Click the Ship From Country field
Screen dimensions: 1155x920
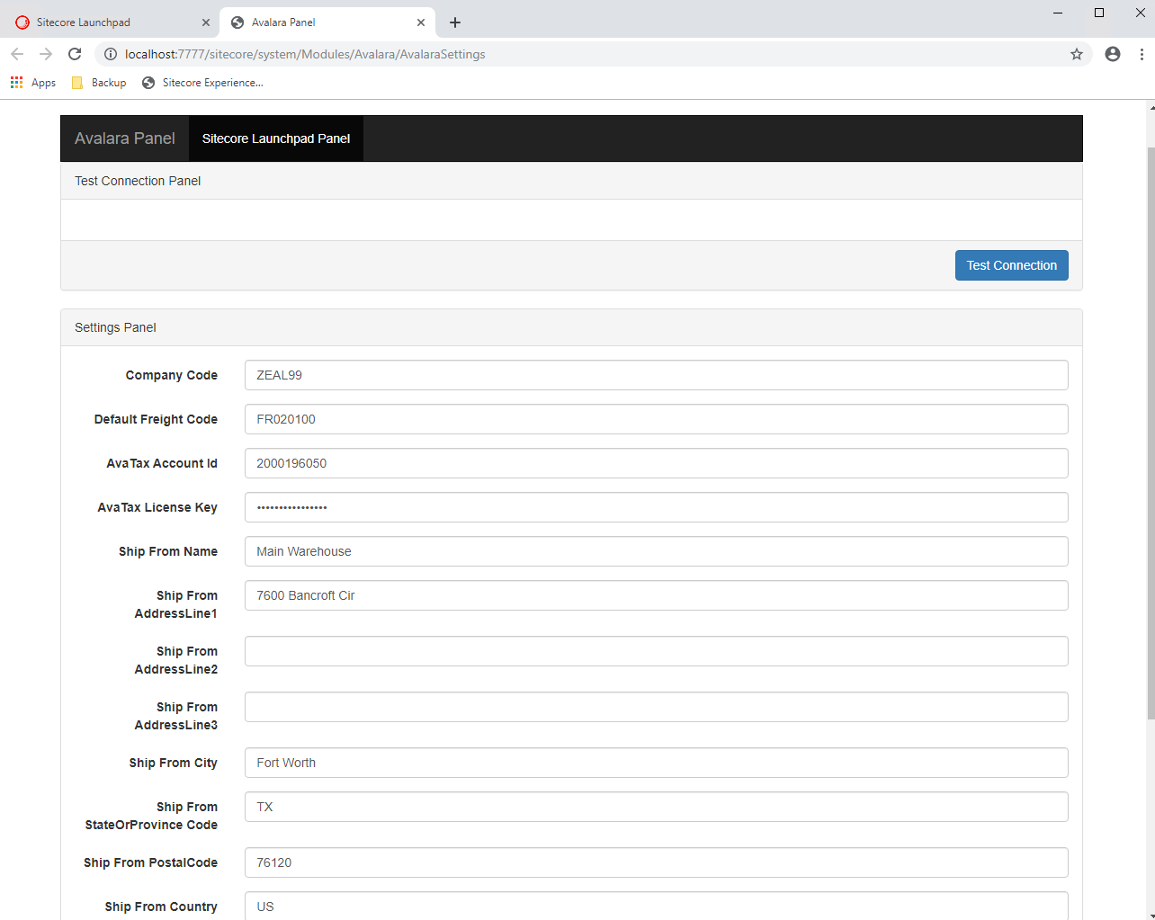click(x=657, y=906)
